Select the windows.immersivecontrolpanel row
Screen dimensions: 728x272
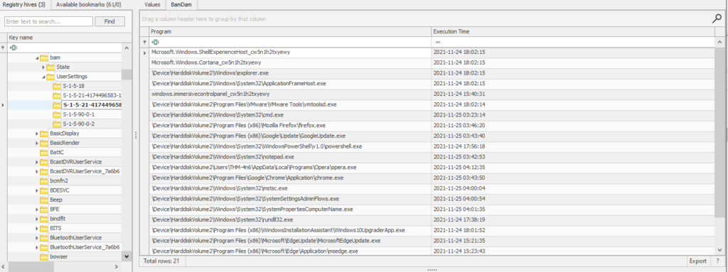click(432, 94)
